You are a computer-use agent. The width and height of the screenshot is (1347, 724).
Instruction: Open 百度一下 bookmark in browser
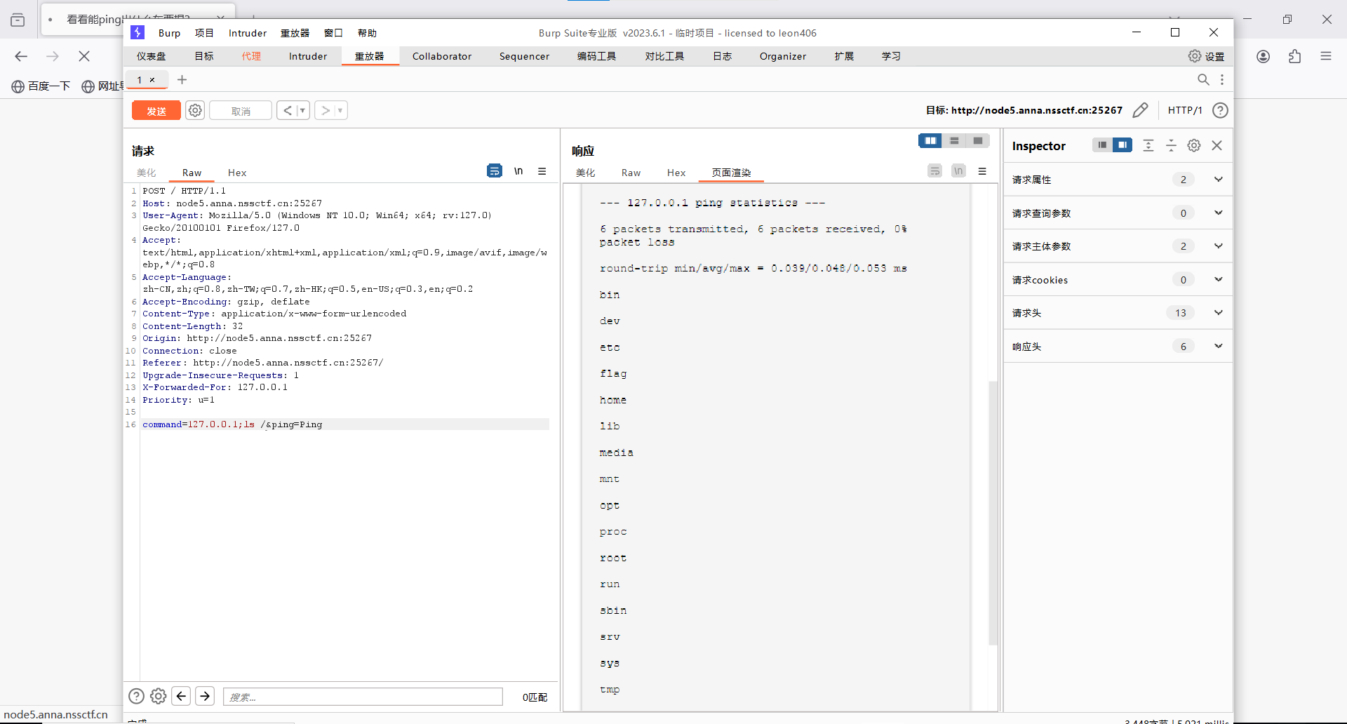pyautogui.click(x=41, y=86)
